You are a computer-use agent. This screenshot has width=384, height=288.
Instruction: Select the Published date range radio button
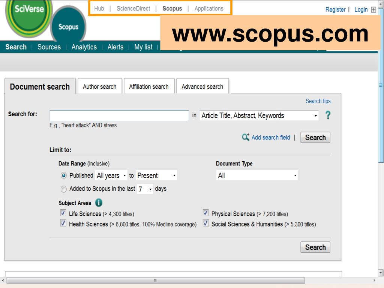click(64, 175)
